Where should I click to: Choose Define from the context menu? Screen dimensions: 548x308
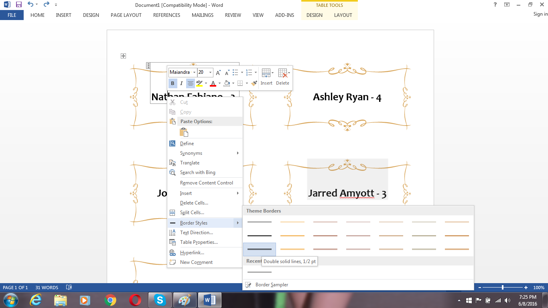click(205, 144)
